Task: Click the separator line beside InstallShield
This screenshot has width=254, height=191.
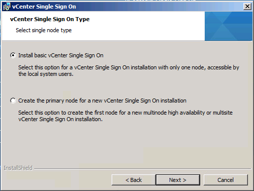Action: (x=142, y=168)
